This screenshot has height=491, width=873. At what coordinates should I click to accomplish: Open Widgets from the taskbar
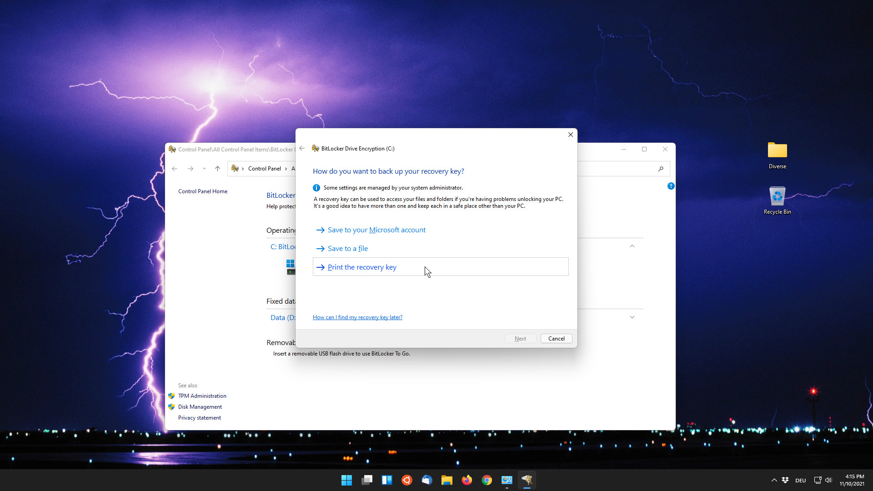[387, 480]
